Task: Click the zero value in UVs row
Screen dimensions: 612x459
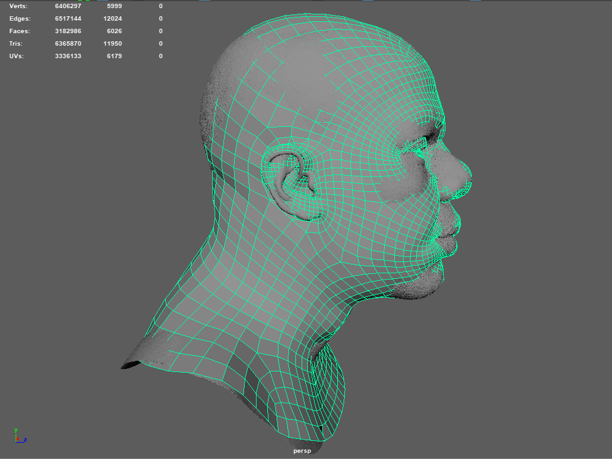Action: click(x=160, y=56)
